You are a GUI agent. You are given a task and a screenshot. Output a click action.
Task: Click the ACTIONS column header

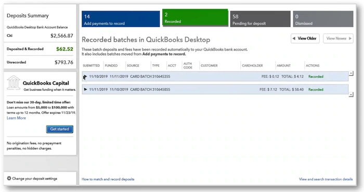pos(313,65)
